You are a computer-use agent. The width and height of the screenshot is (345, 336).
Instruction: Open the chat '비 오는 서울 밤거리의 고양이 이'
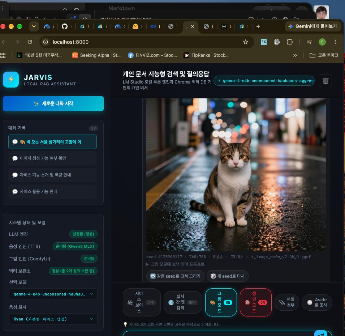(52, 142)
